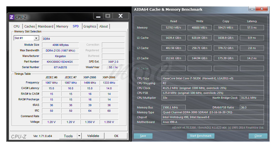Viewport: 276px width, 148px height.
Task: Click Memory Read 52783 MB/s result
Action: [173, 28]
